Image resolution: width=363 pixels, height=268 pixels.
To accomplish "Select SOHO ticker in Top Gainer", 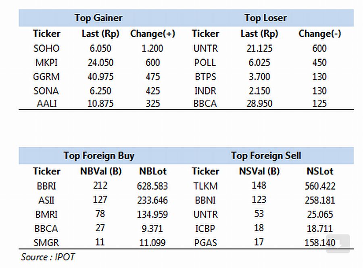I will pyautogui.click(x=46, y=48).
